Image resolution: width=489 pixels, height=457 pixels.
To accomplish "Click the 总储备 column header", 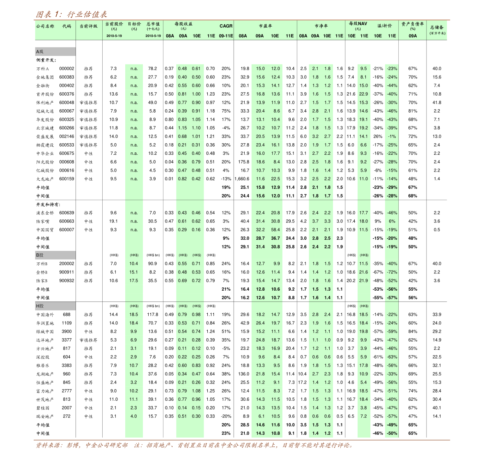I will point(437,28).
